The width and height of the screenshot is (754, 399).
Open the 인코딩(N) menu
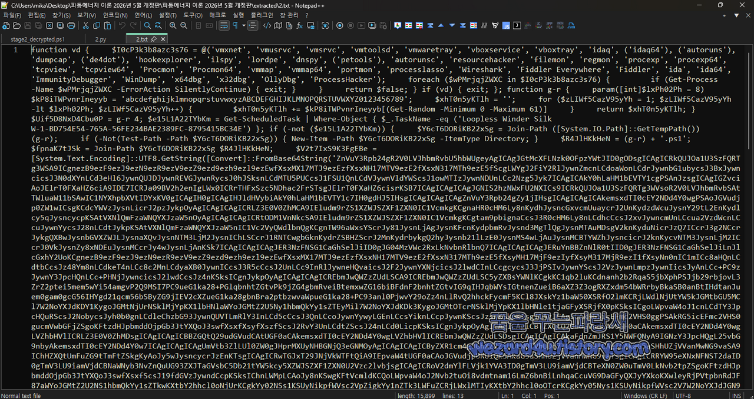click(x=115, y=15)
